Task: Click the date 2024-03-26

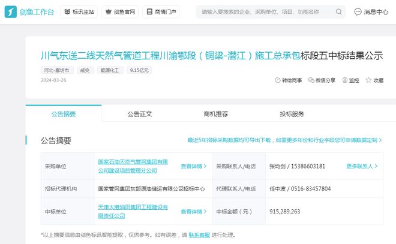Action: tap(53, 80)
